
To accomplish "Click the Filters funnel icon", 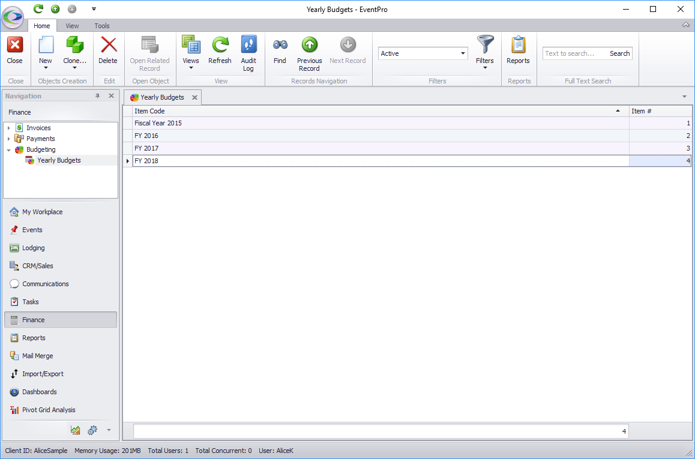I will [485, 45].
